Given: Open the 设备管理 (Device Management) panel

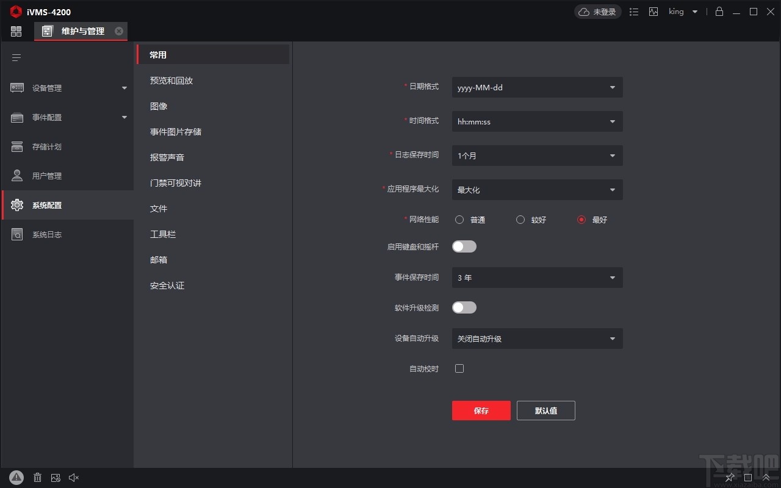Looking at the screenshot, I should click(46, 87).
